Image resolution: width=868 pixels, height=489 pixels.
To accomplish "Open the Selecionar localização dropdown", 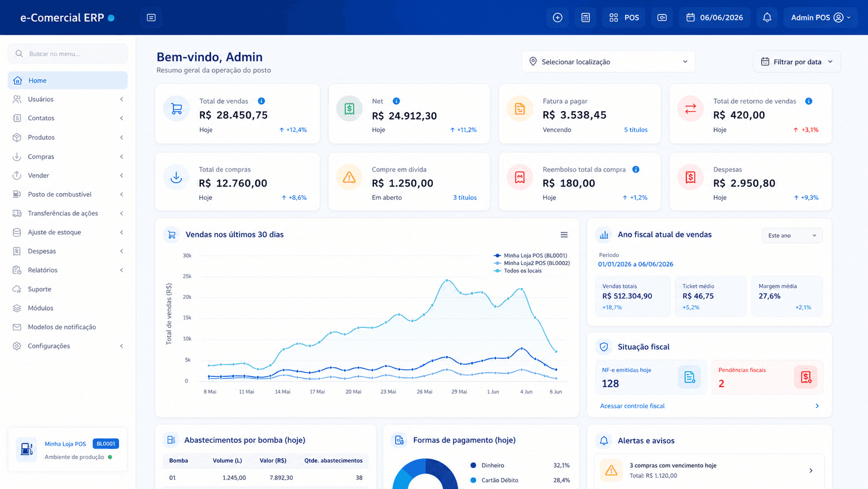I will [608, 62].
